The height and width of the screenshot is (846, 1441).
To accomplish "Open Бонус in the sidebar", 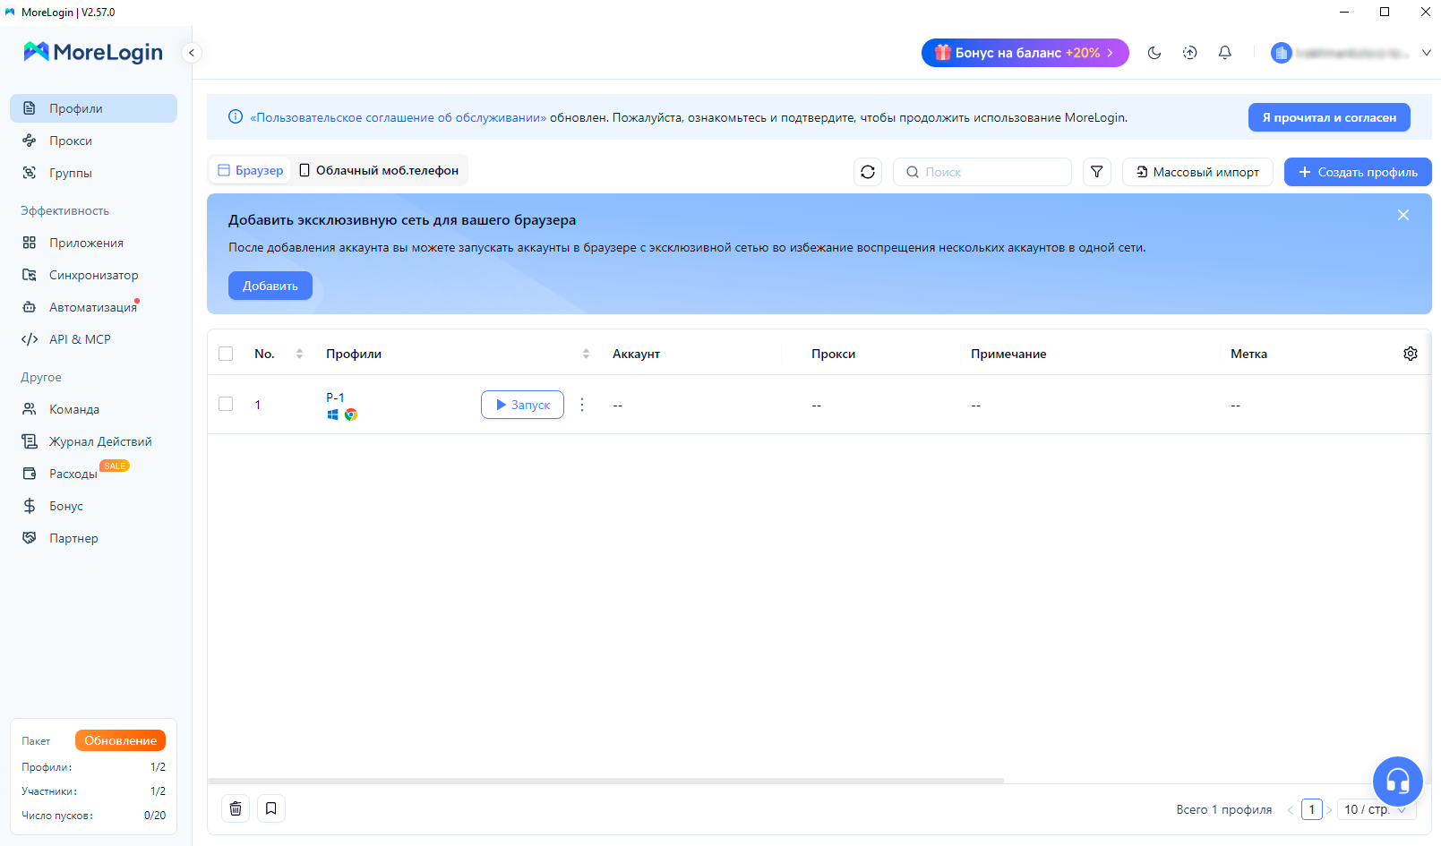I will click(93, 506).
